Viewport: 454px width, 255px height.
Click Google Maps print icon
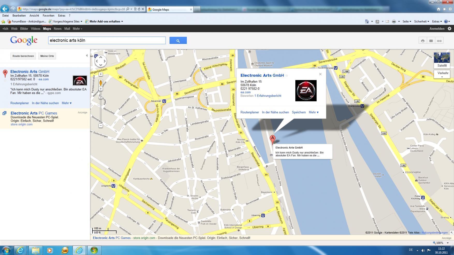pyautogui.click(x=423, y=41)
